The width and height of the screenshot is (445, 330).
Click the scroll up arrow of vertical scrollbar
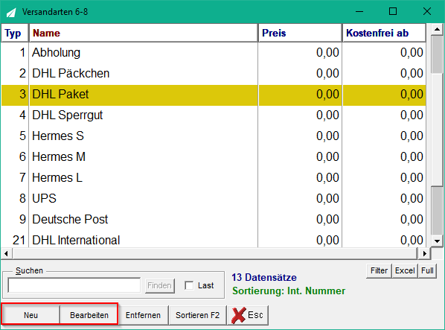[437, 29]
